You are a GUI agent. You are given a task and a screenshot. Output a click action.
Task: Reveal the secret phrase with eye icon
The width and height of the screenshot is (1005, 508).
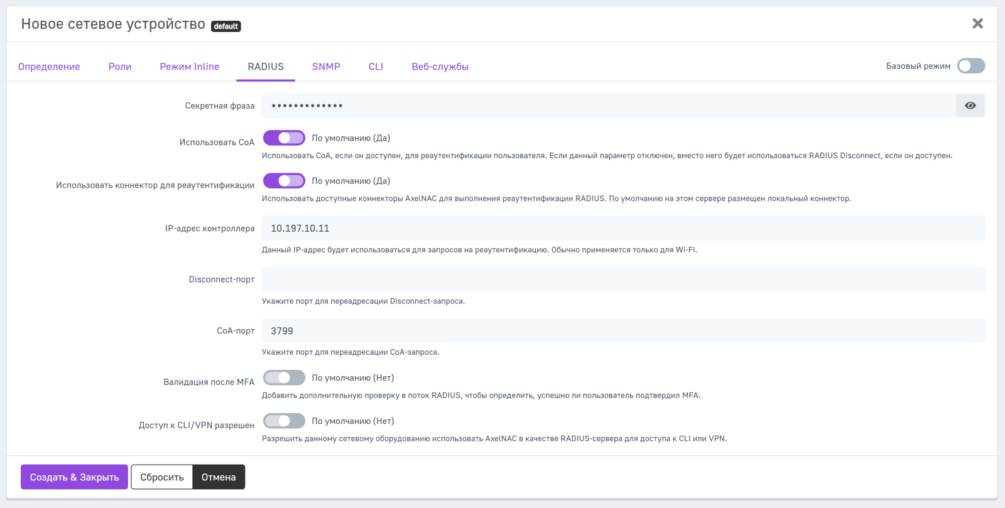[970, 105]
